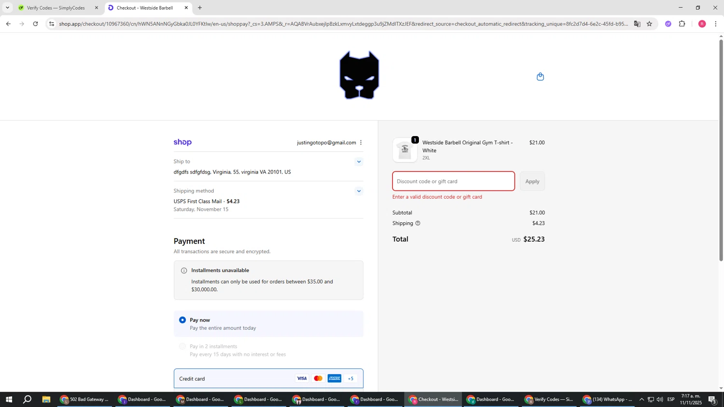The height and width of the screenshot is (407, 724).
Task: Open the Extensions puzzle menu
Action: [x=682, y=24]
